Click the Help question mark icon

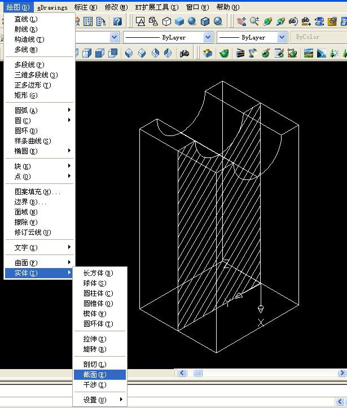point(117,21)
